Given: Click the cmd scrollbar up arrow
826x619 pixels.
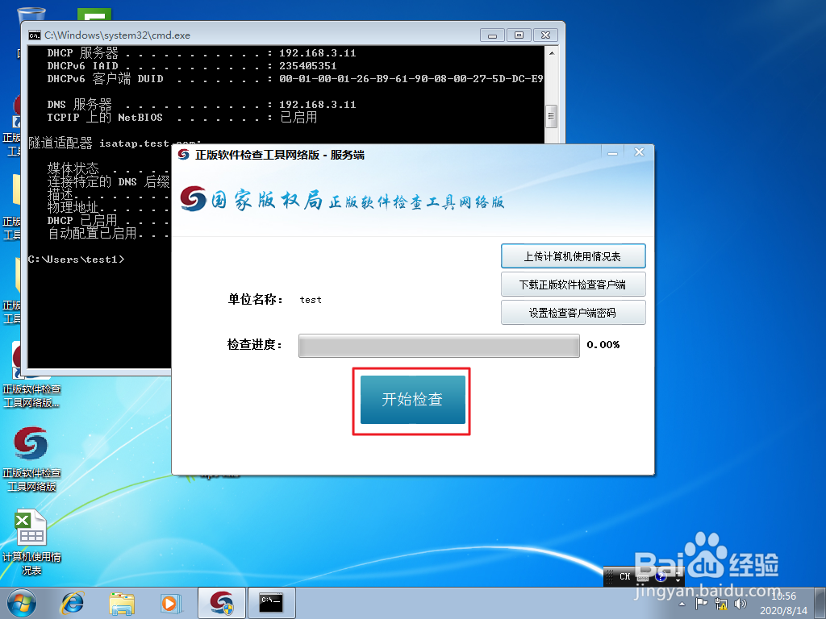Looking at the screenshot, I should [x=552, y=53].
